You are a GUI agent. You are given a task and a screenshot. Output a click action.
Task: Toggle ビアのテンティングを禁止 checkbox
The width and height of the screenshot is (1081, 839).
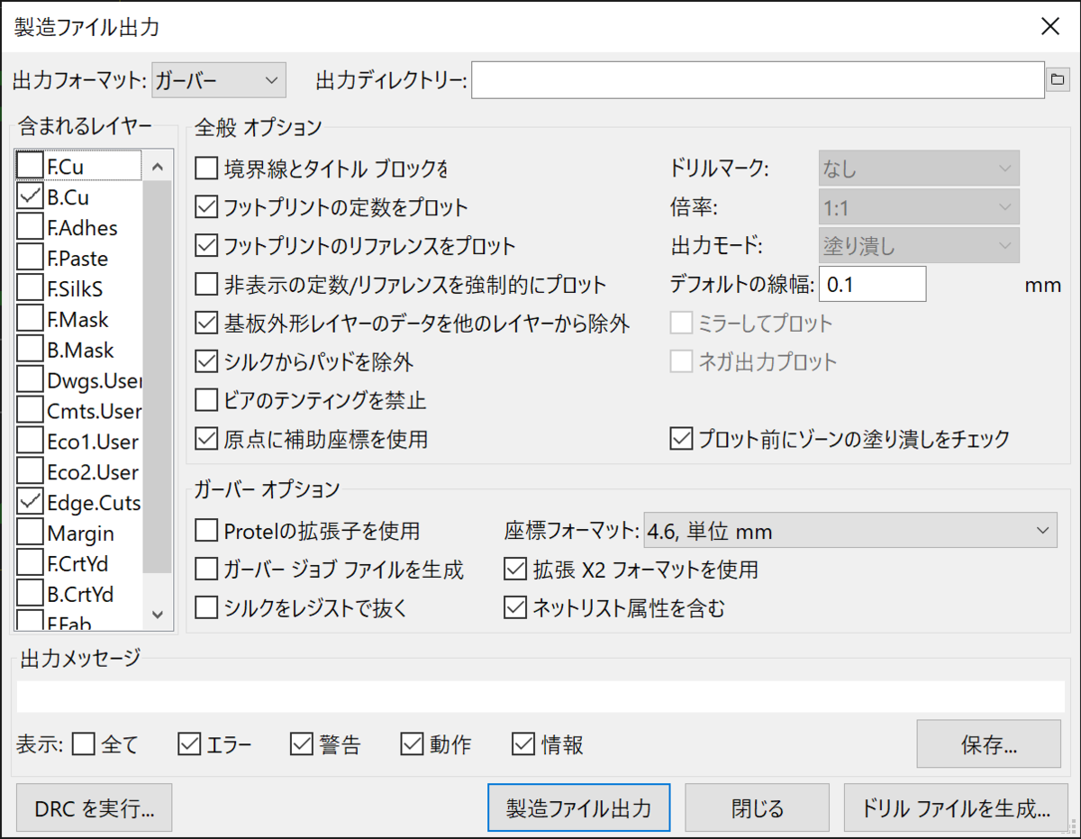tap(207, 400)
